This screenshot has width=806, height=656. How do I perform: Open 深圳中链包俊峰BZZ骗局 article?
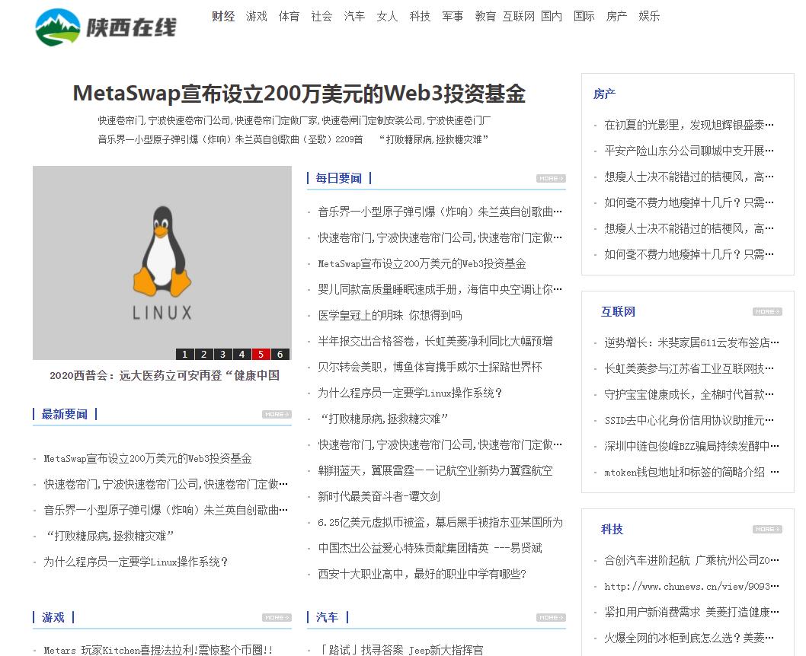[x=692, y=446]
